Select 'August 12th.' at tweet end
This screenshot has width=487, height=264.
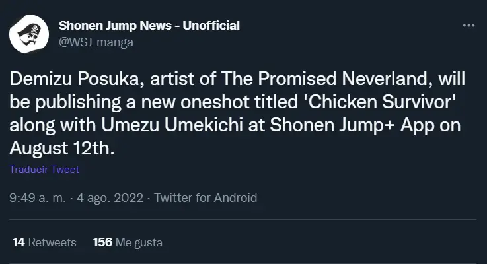pos(62,148)
